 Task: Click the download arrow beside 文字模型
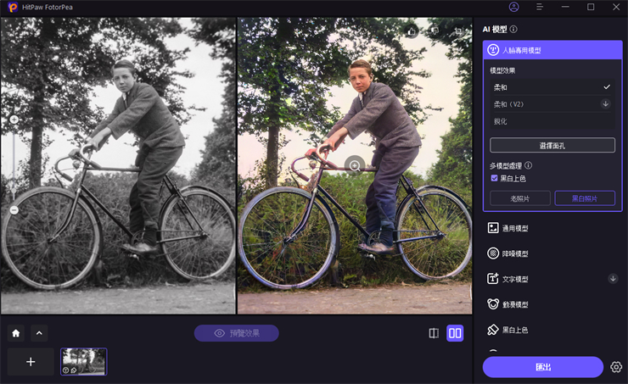[x=613, y=278]
